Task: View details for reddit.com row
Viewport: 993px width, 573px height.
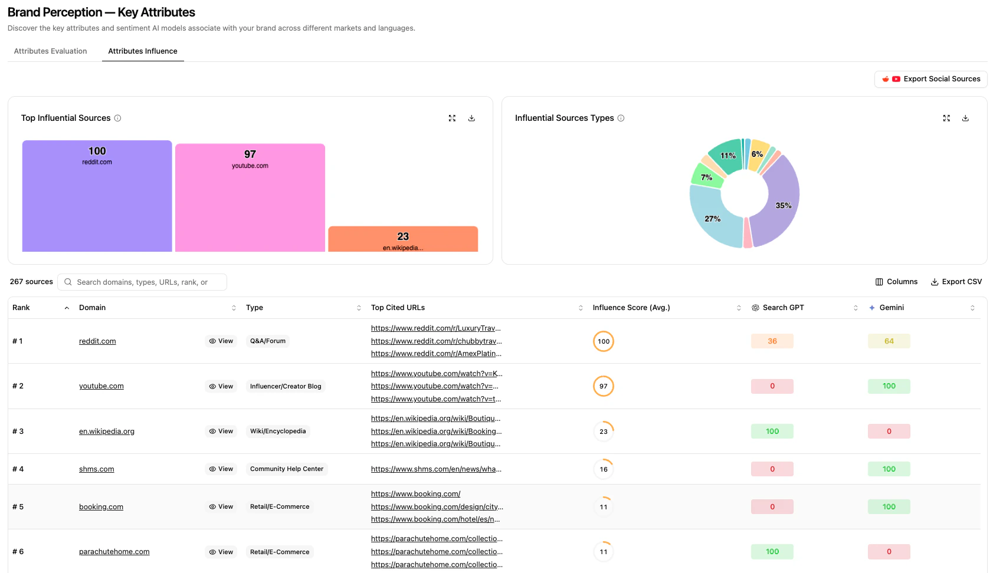Action: pyautogui.click(x=221, y=341)
